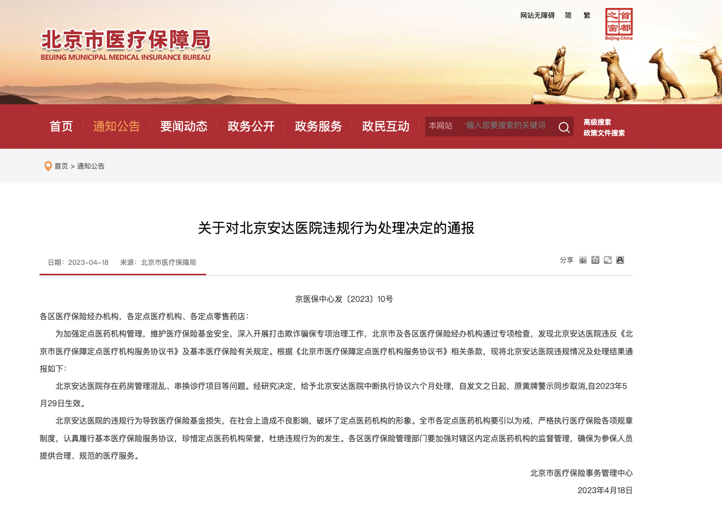Open the 首页 navigation tab
Viewport: 722px width, 508px height.
pos(61,127)
